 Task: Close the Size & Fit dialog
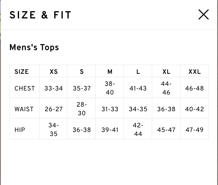click(203, 14)
